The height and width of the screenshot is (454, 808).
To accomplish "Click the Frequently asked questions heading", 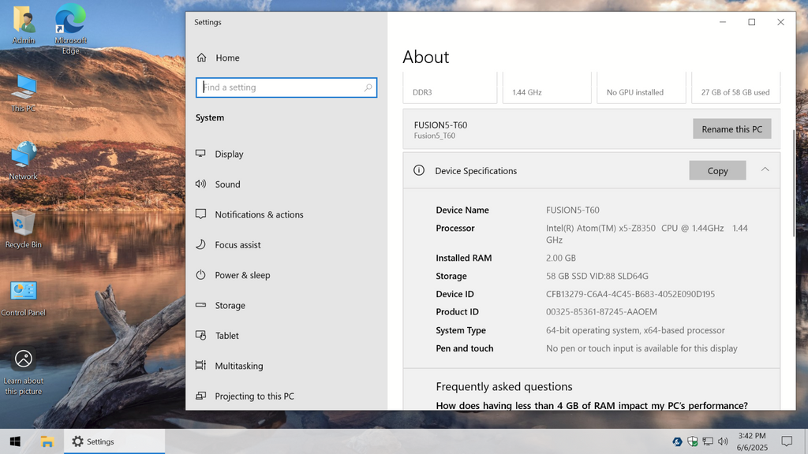I will (x=504, y=386).
